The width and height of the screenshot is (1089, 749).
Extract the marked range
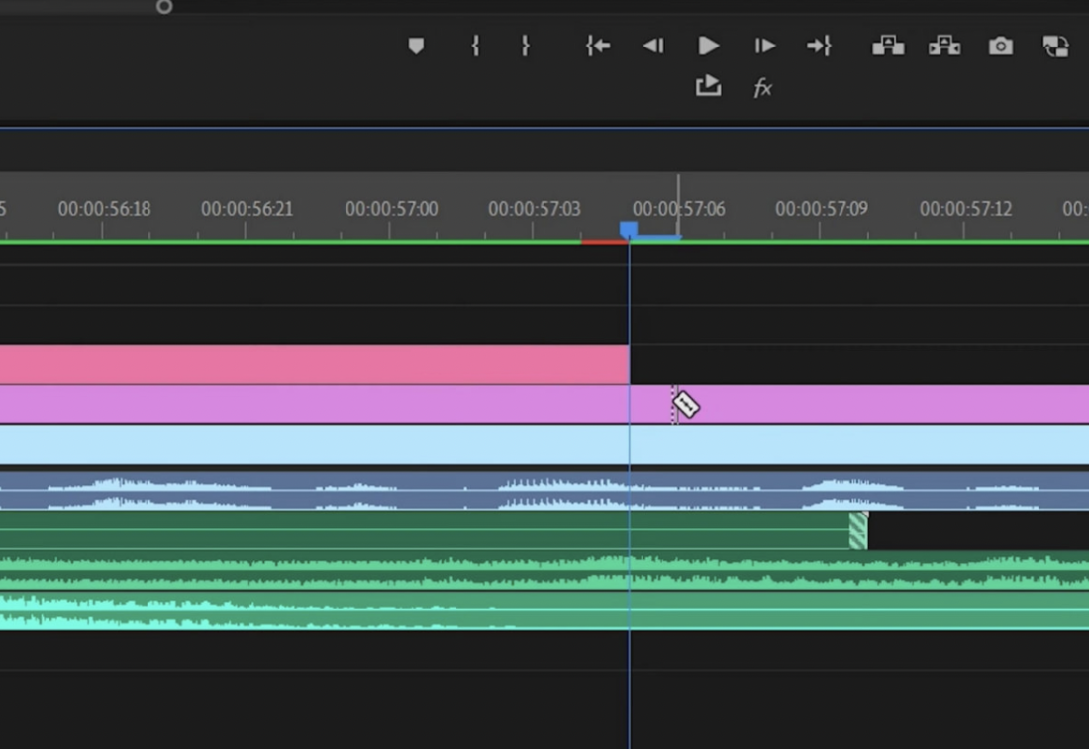point(943,46)
